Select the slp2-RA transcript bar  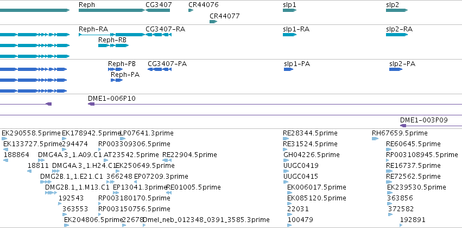click(x=397, y=35)
